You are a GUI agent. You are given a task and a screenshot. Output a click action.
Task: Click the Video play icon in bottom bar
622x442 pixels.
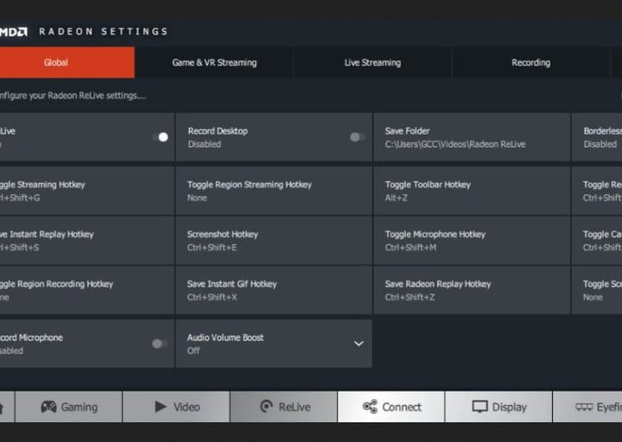coord(161,407)
